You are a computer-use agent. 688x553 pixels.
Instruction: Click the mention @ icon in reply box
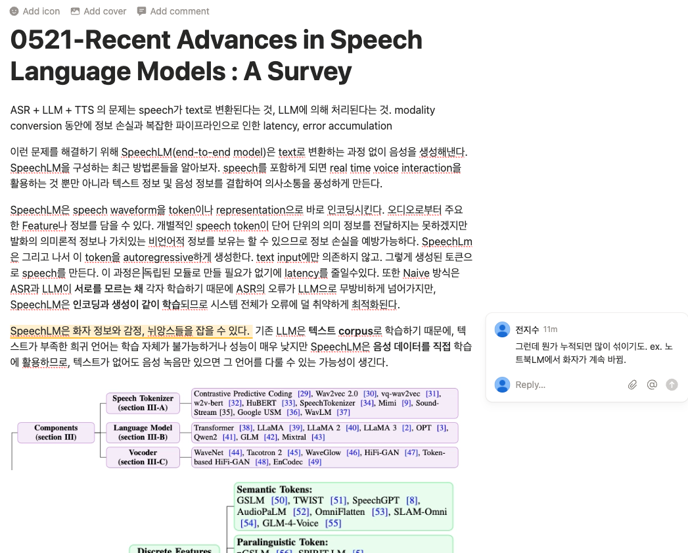coord(652,385)
